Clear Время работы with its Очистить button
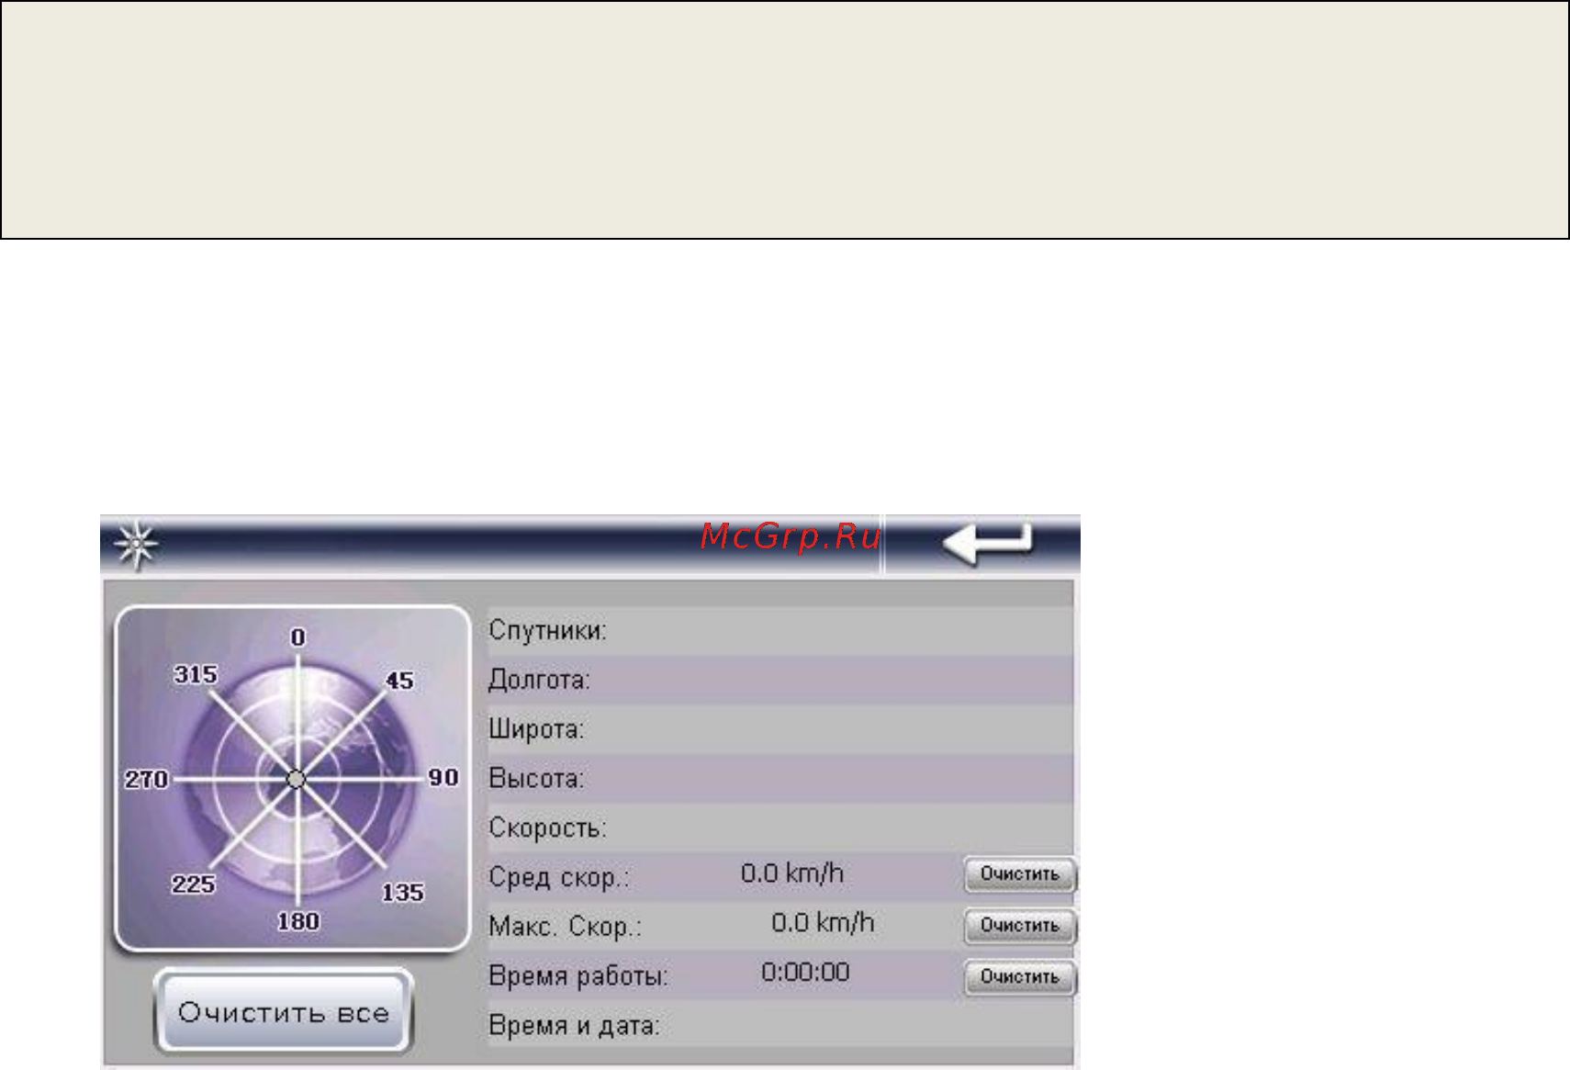1570x1070 pixels. [x=1019, y=977]
